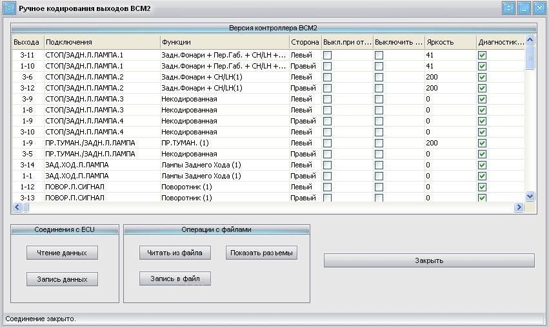Click the 'Сторона' column header
This screenshot has width=549, height=327.
(305, 42)
